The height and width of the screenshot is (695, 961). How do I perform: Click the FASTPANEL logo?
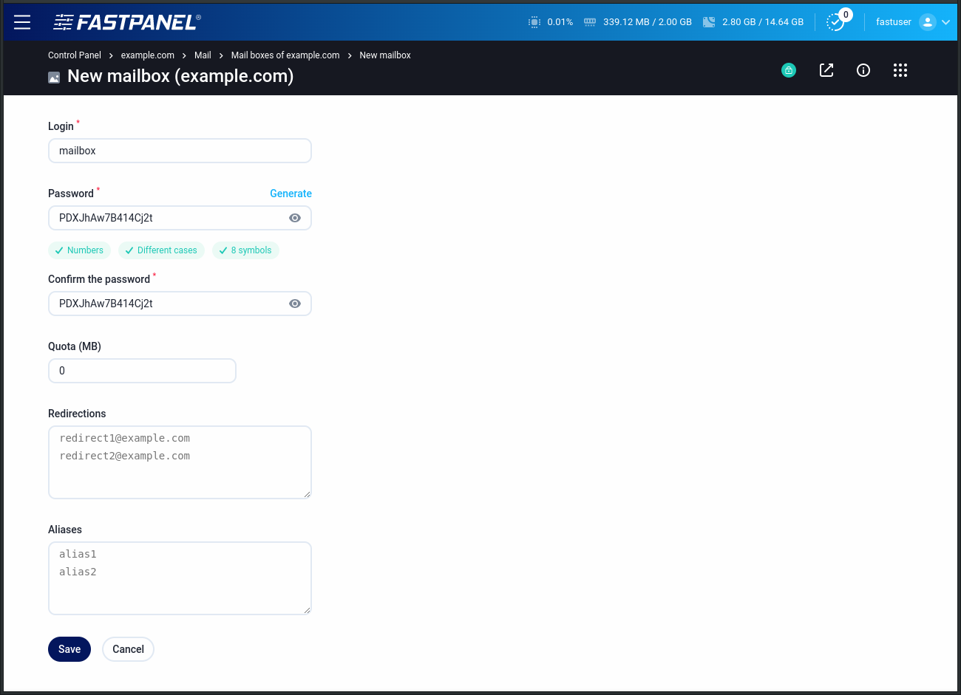[x=127, y=22]
